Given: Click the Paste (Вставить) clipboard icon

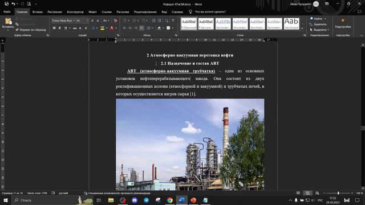Looking at the screenshot, I should point(8,22).
